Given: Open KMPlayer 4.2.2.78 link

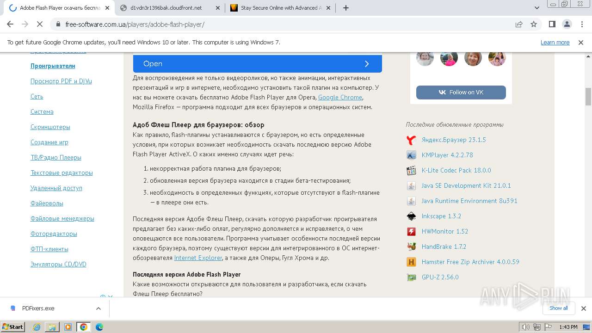Looking at the screenshot, I should [447, 155].
